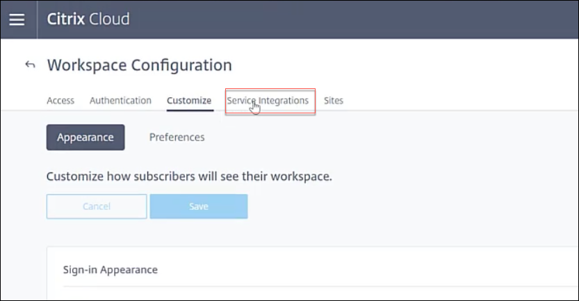This screenshot has width=579, height=301.
Task: Click the Sign-in Appearance heading
Action: pos(111,270)
